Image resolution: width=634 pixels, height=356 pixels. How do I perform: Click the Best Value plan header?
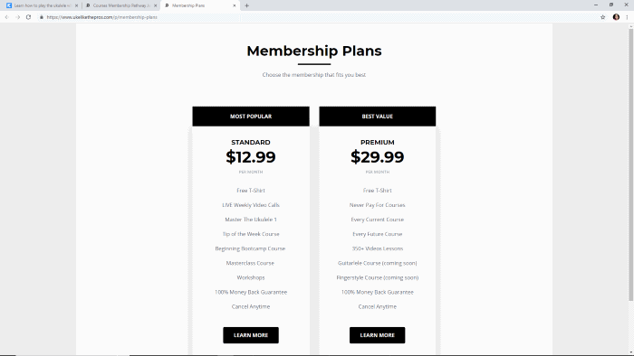[x=378, y=117]
